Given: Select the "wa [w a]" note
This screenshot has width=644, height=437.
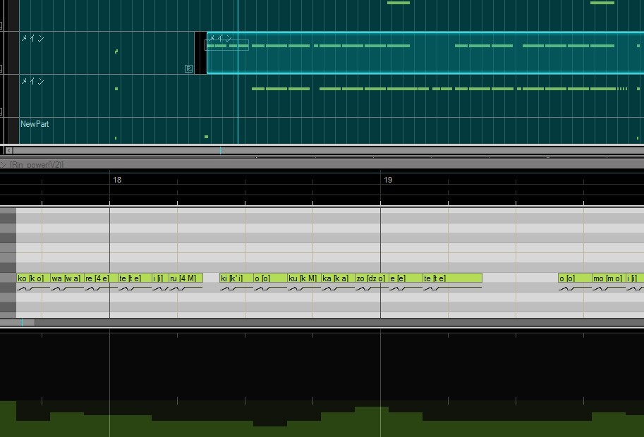Looking at the screenshot, I should coord(67,278).
